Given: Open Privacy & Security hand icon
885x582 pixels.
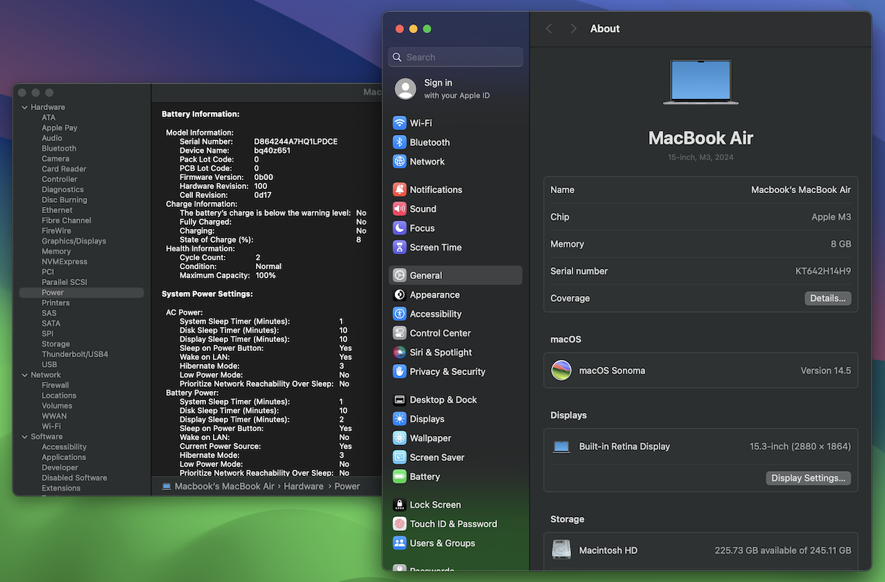Looking at the screenshot, I should click(400, 372).
